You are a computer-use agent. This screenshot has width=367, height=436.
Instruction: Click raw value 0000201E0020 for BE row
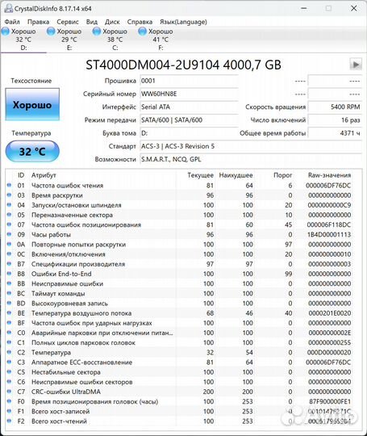[330, 313]
